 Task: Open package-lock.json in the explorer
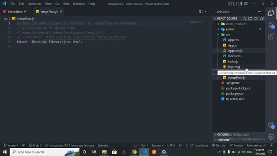tap(238, 88)
